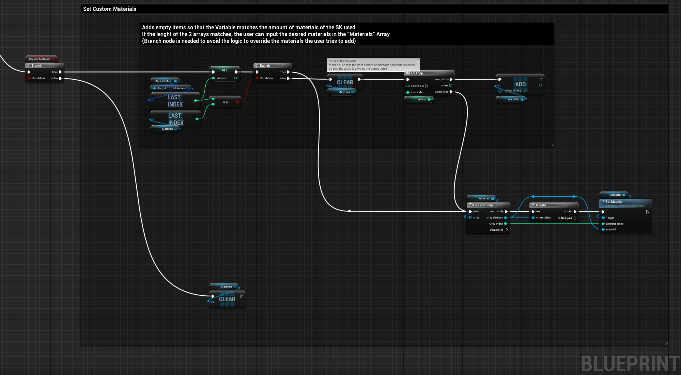Click the Last Index input pin on For Loop
The image size is (681, 375).
(x=408, y=93)
